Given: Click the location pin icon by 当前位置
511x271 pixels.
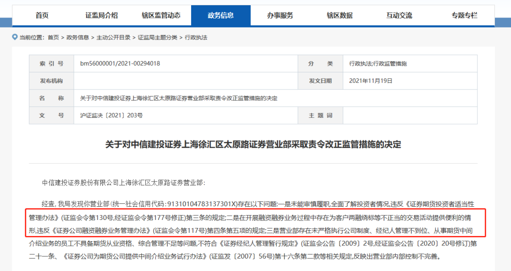Looking at the screenshot, I should tap(15, 37).
